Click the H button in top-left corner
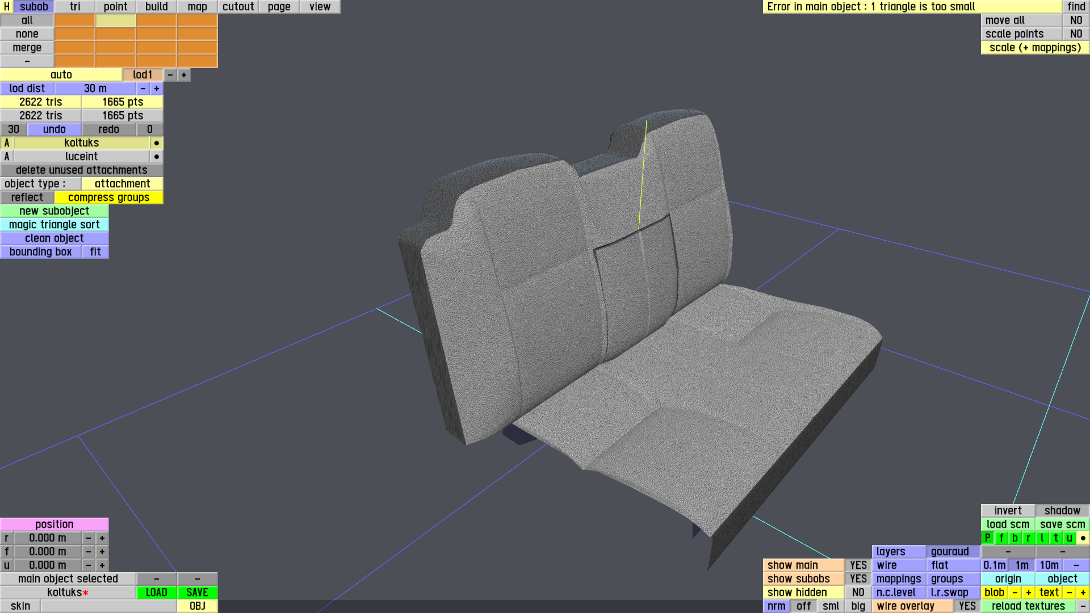Screen dimensions: 1090x613 pyautogui.click(x=7, y=7)
